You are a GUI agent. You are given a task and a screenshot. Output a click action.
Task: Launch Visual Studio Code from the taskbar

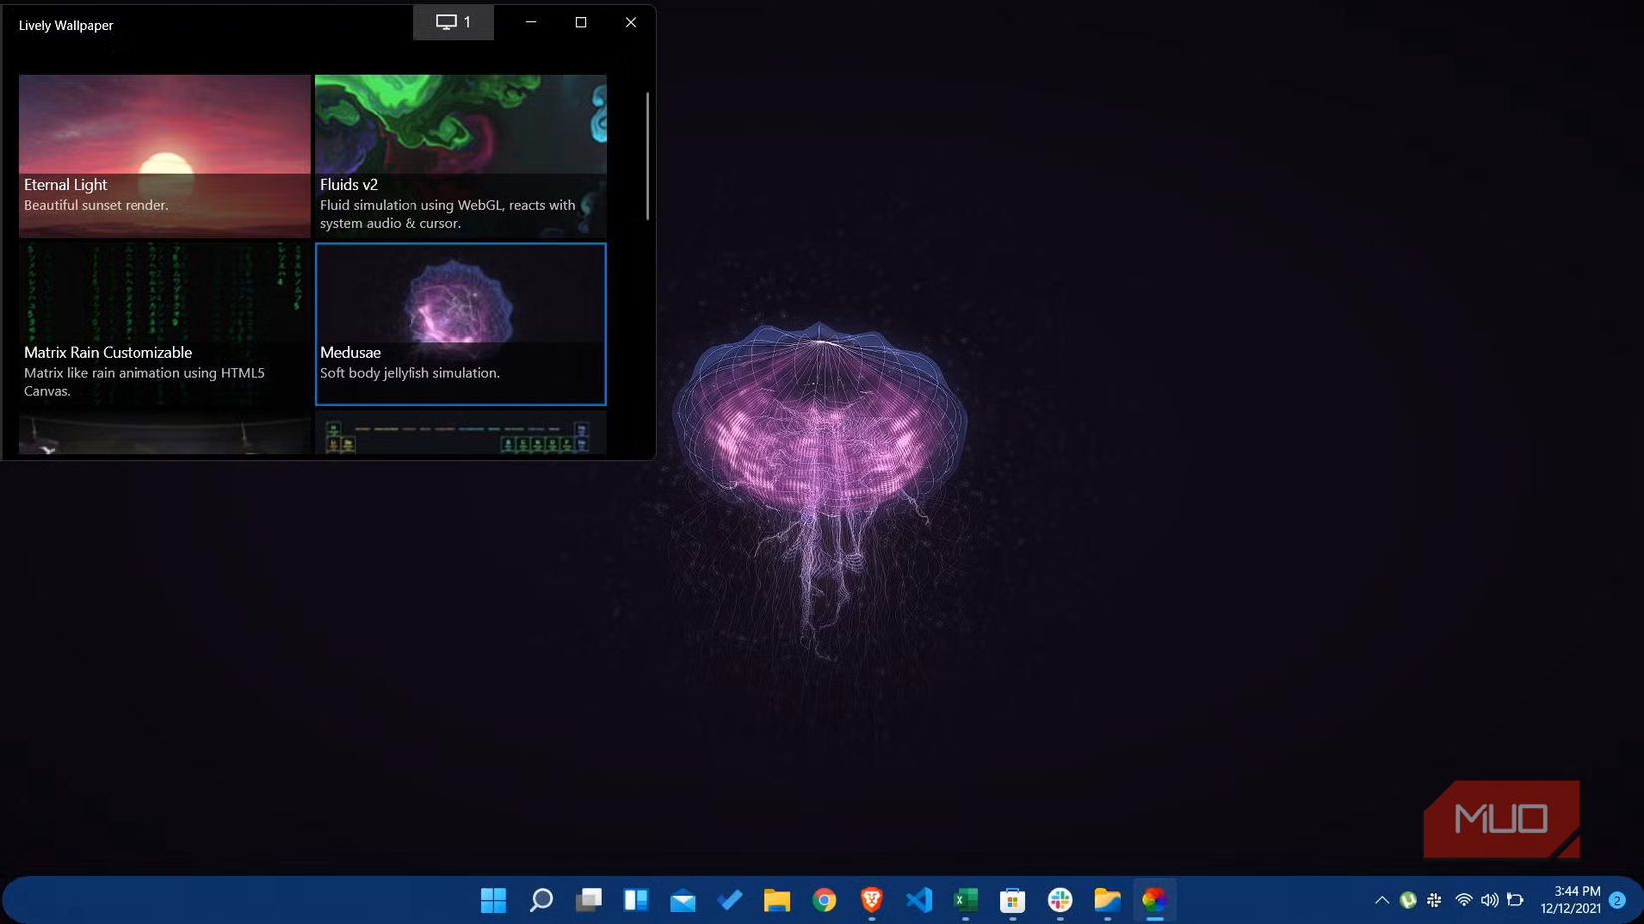(x=918, y=901)
